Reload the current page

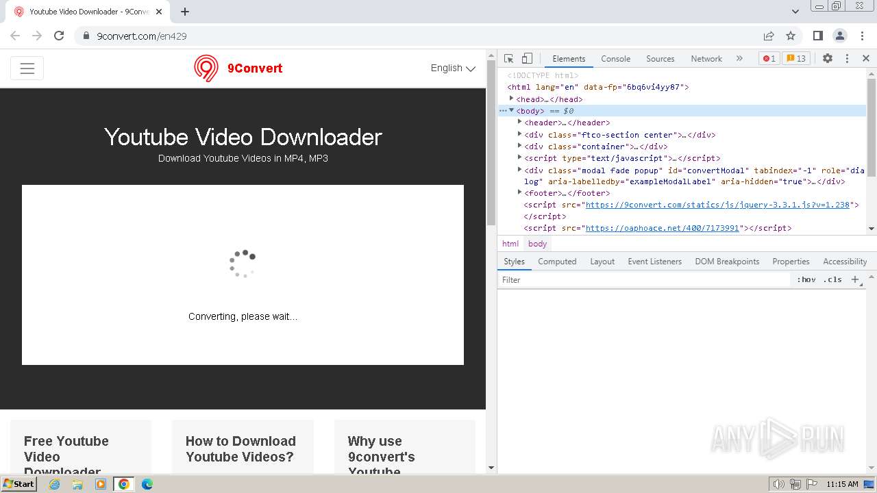coord(59,36)
